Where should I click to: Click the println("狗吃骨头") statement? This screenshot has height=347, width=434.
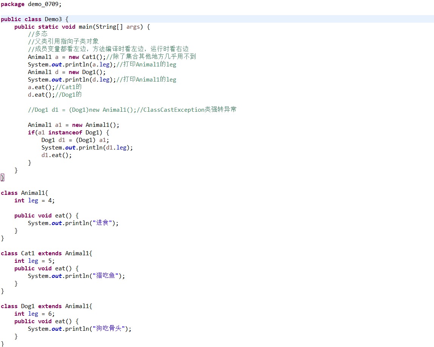80,329
